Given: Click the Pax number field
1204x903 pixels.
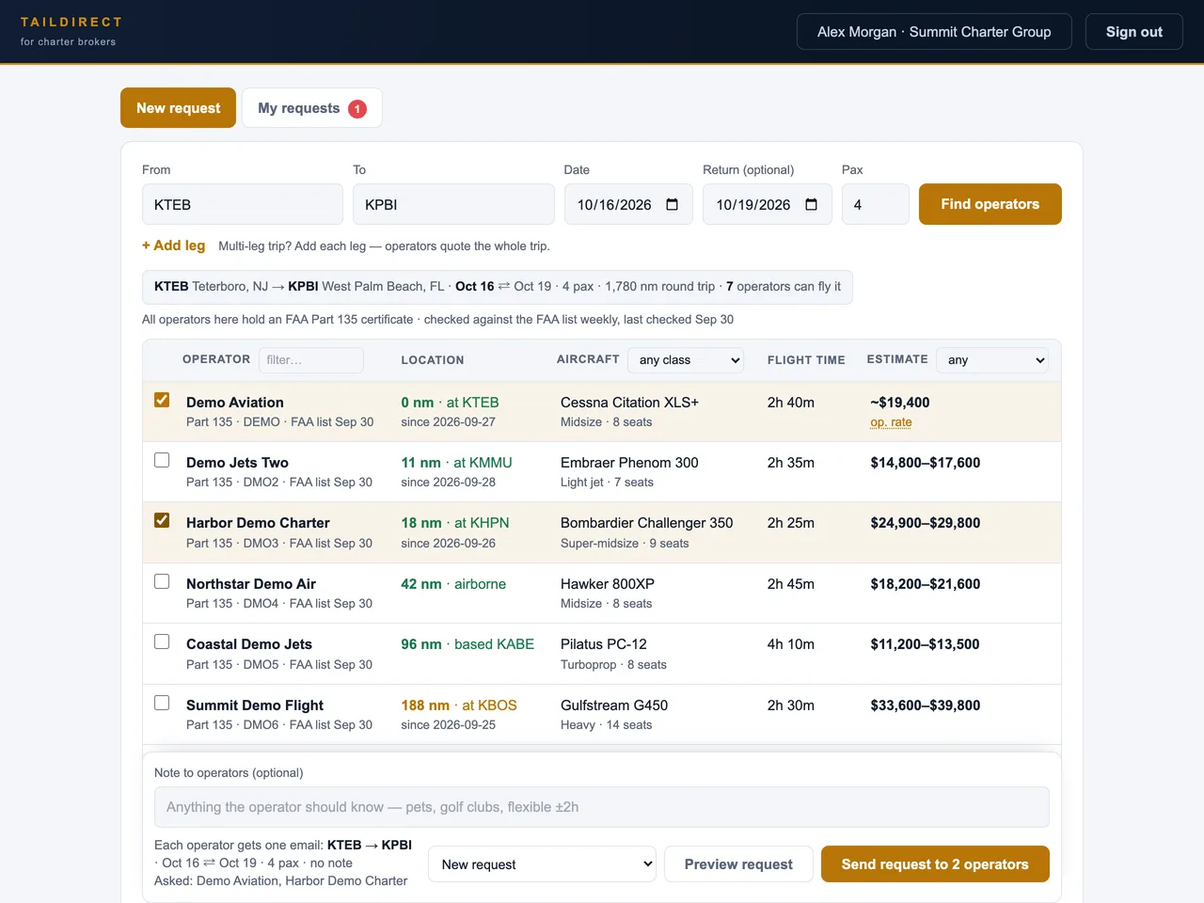Looking at the screenshot, I should [875, 204].
